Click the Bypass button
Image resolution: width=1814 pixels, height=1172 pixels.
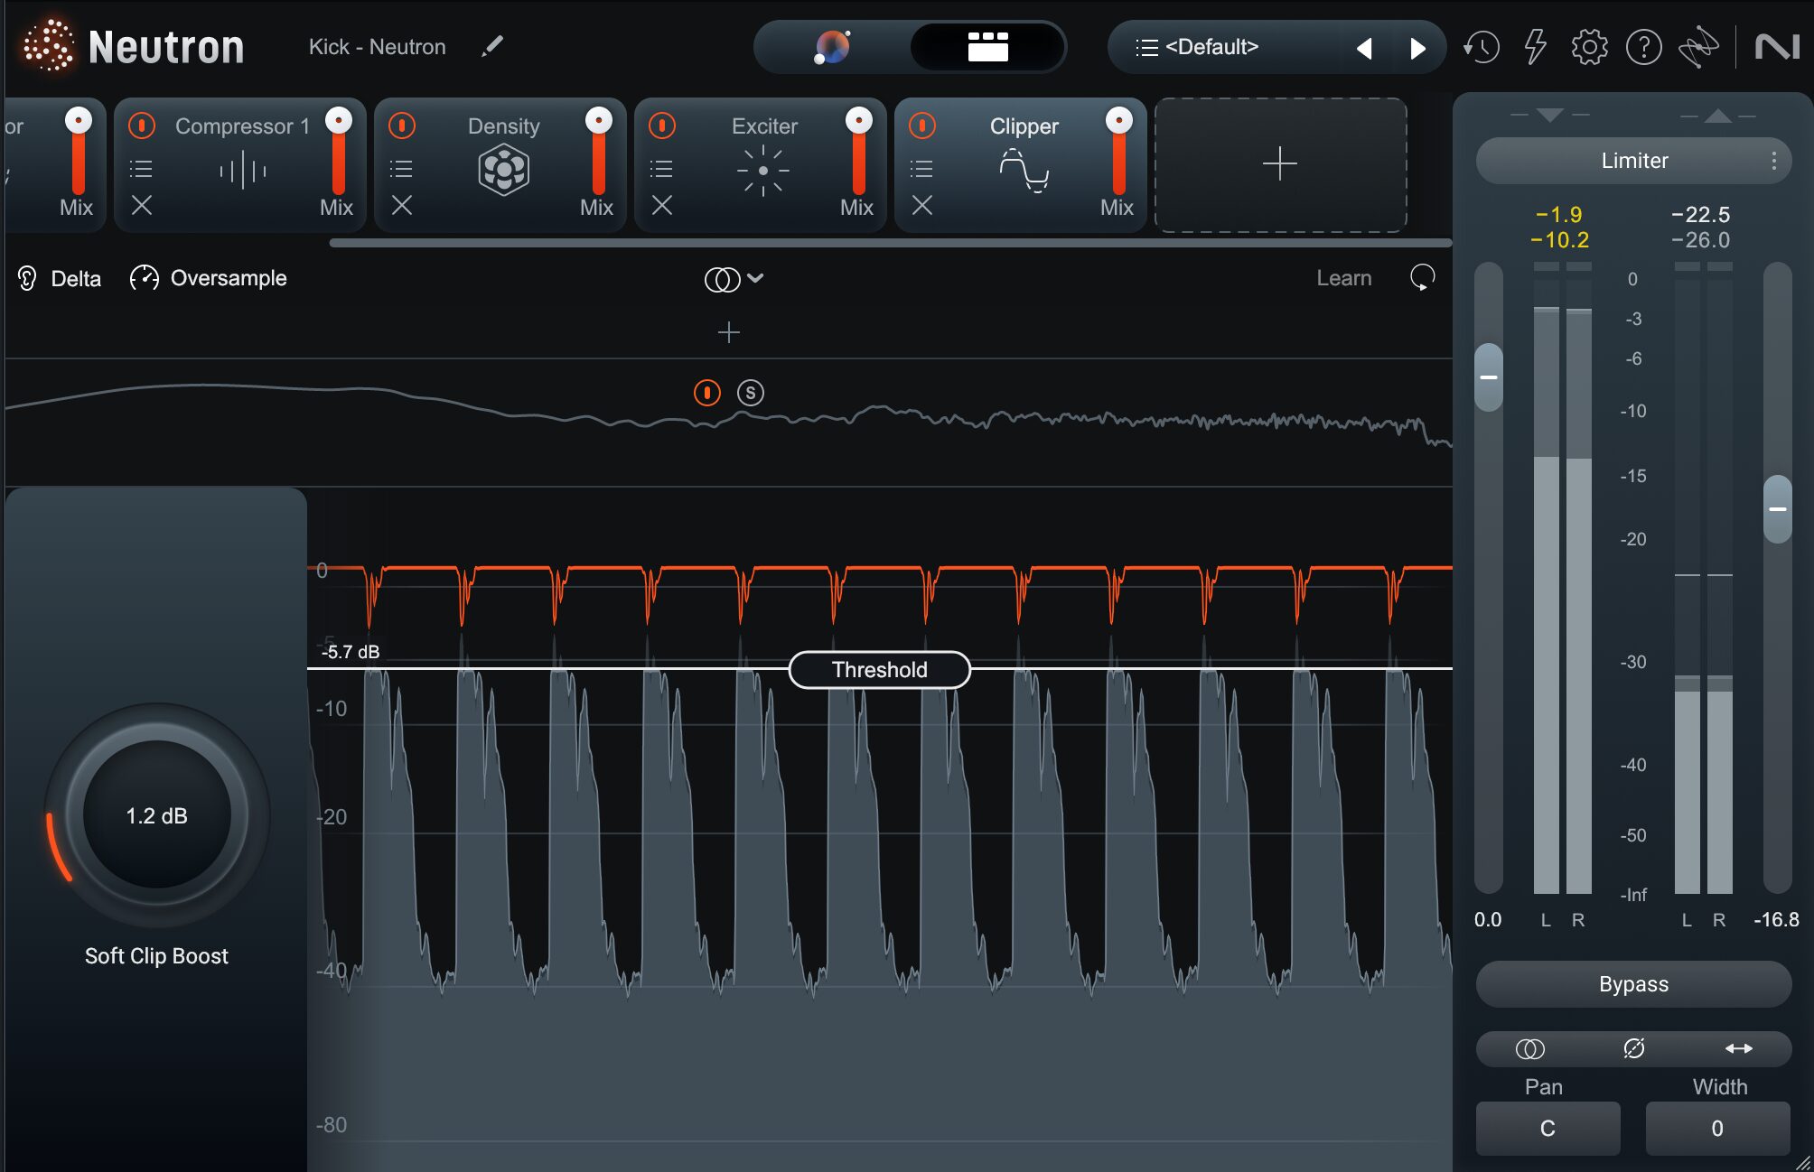click(1633, 984)
